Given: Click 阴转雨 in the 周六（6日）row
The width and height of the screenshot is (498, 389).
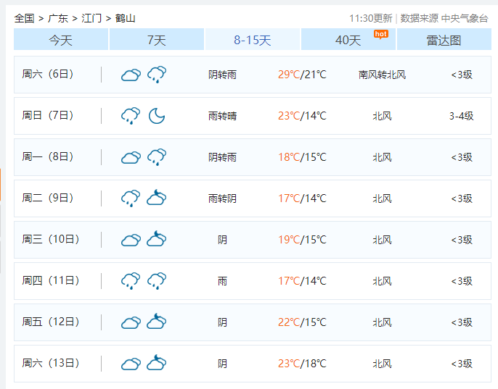Looking at the screenshot, I should point(222,75).
